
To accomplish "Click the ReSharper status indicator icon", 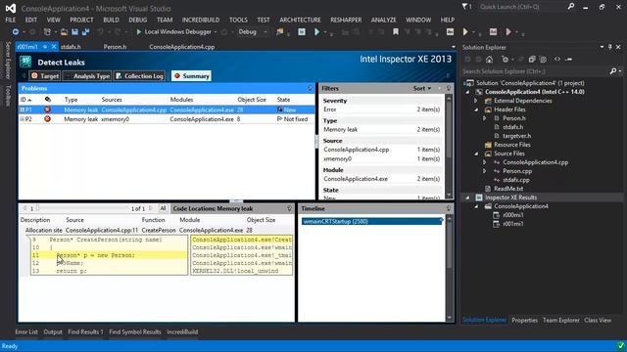I will click(x=620, y=345).
